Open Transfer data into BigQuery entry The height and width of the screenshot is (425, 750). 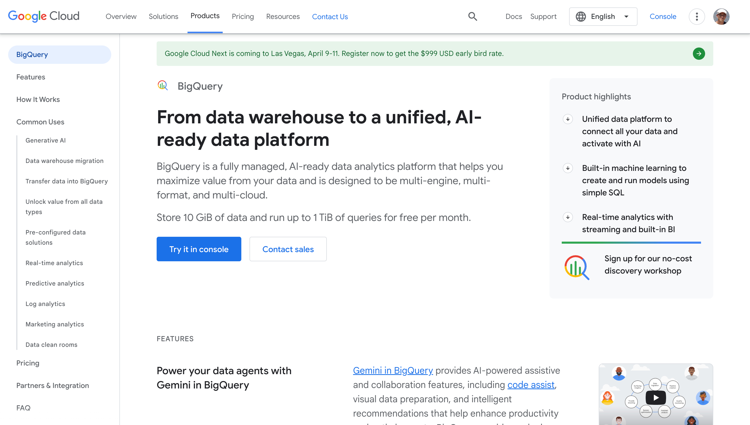coord(67,181)
